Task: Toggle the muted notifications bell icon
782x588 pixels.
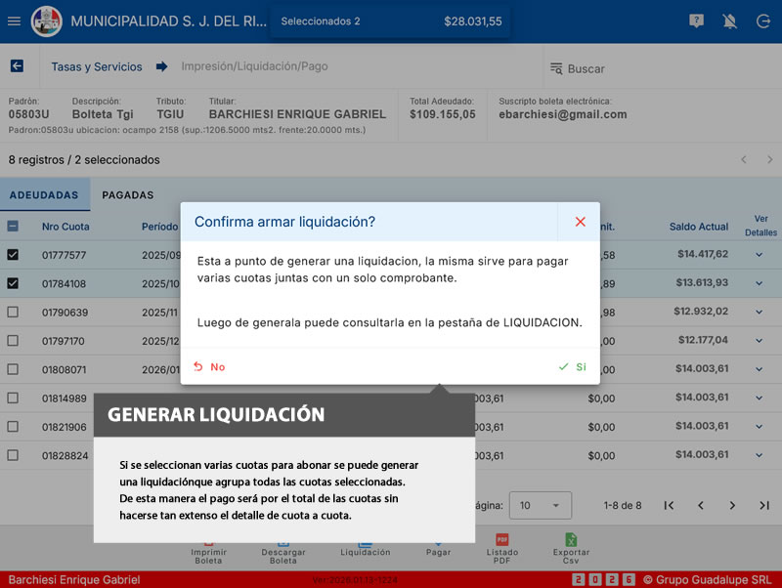Action: point(729,21)
